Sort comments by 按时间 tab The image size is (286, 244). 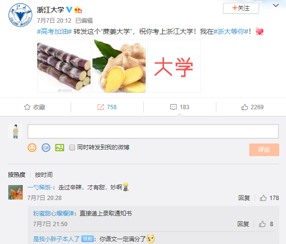[x=44, y=174]
